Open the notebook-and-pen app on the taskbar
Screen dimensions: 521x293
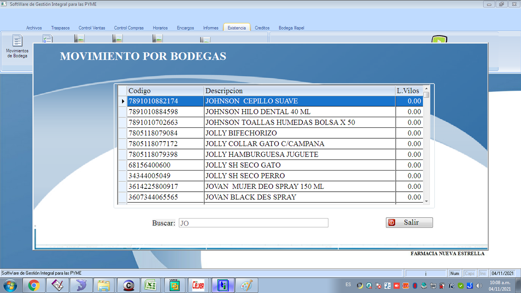(57, 286)
